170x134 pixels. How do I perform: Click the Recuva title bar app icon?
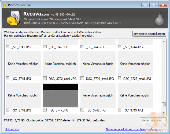point(5,5)
